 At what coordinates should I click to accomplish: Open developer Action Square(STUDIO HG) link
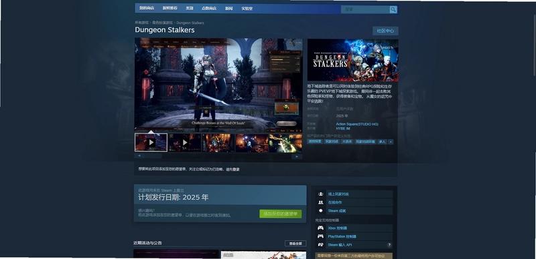pyautogui.click(x=357, y=124)
